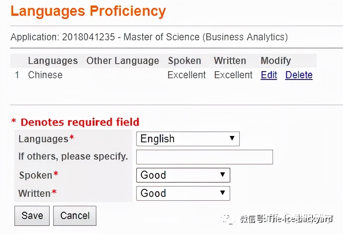Click the Languages Proficiency heading
The width and height of the screenshot is (343, 234).
(x=88, y=11)
